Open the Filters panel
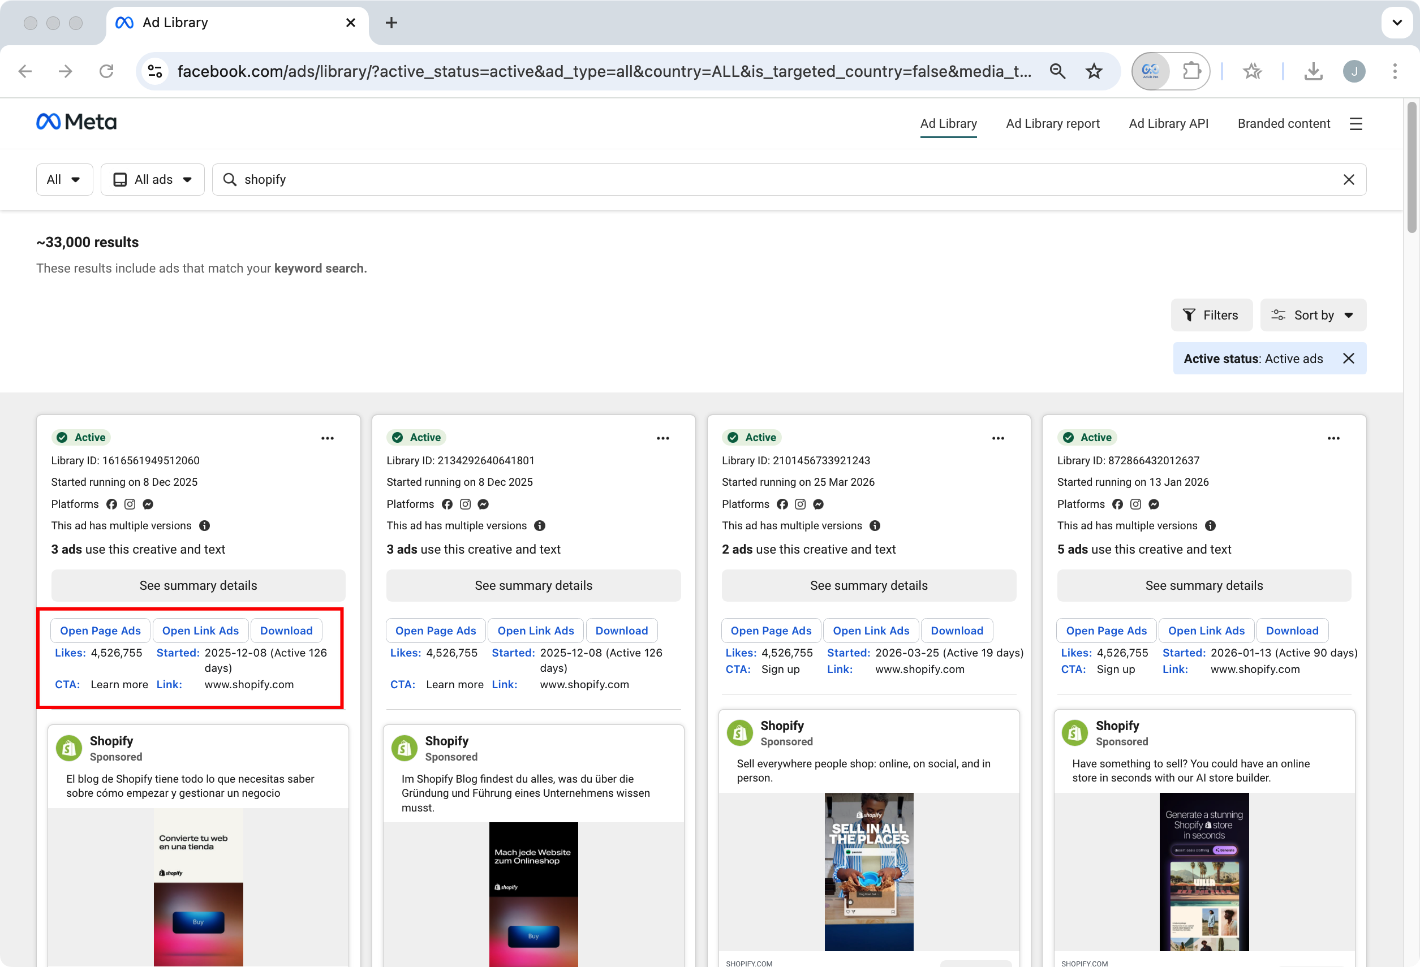 tap(1212, 315)
